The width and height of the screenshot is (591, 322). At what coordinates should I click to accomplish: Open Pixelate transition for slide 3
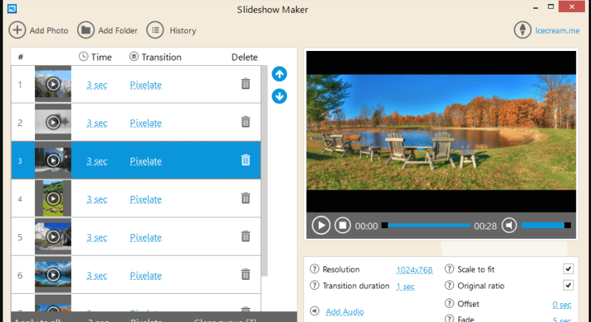(x=146, y=161)
